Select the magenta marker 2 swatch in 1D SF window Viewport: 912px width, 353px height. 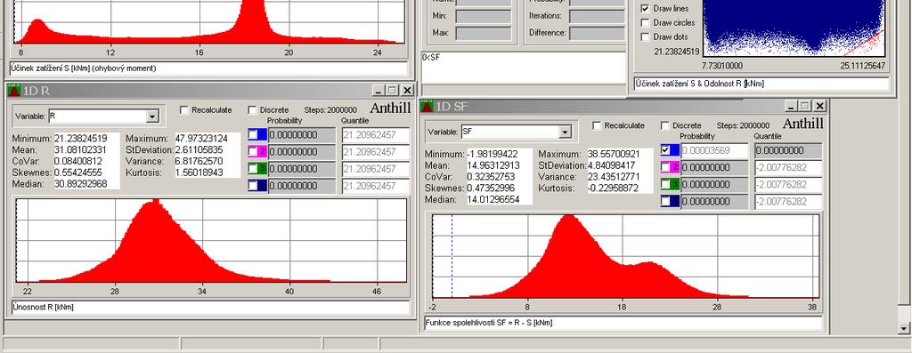tap(670, 167)
